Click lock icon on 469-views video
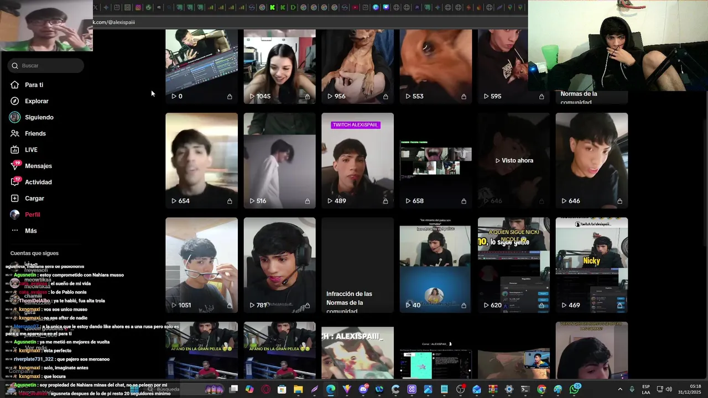708x398 pixels. click(x=619, y=305)
